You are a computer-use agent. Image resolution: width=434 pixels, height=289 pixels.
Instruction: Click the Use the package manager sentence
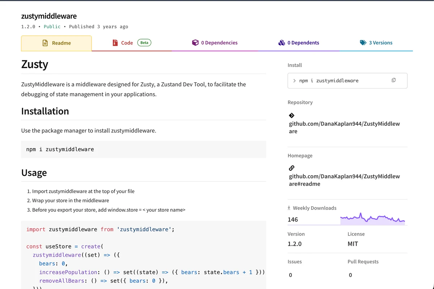89,130
